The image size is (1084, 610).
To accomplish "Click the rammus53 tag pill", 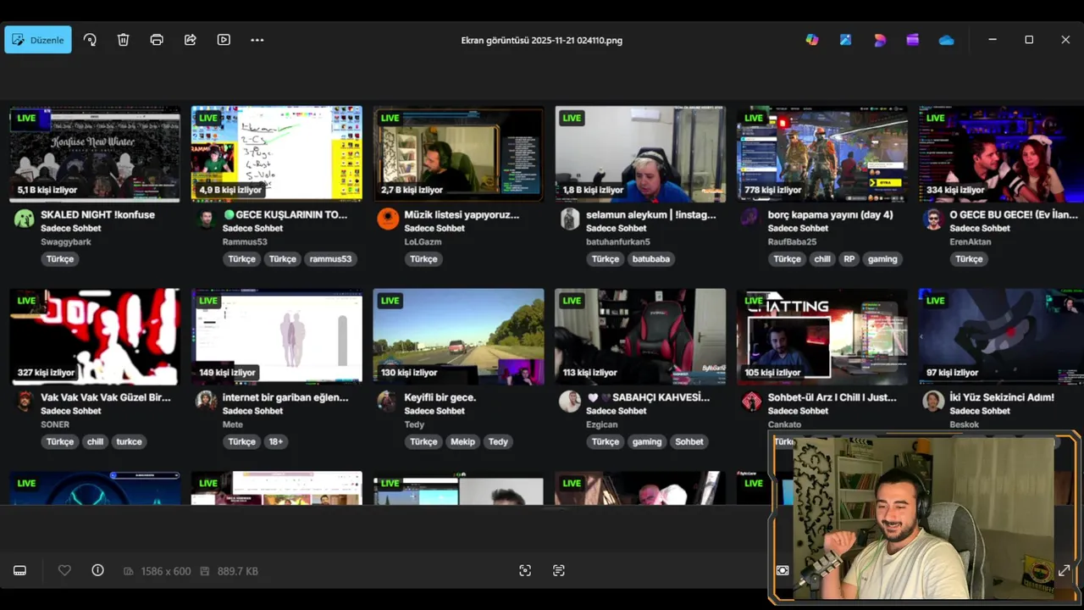I will coord(330,259).
